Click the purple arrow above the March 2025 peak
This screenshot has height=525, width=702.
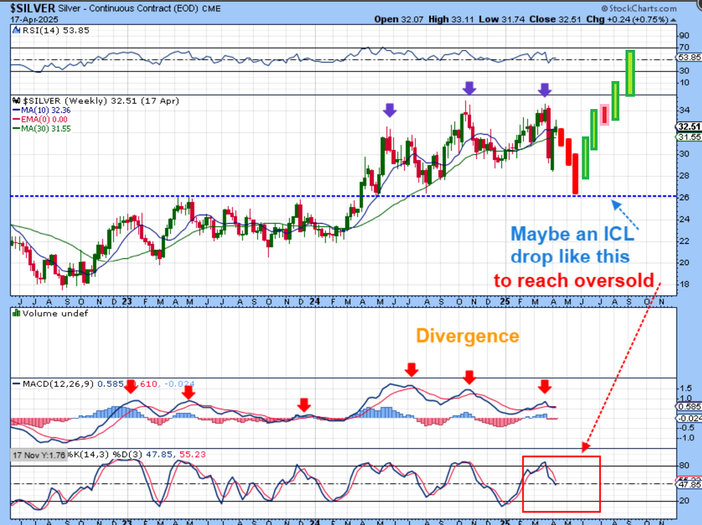coord(545,89)
